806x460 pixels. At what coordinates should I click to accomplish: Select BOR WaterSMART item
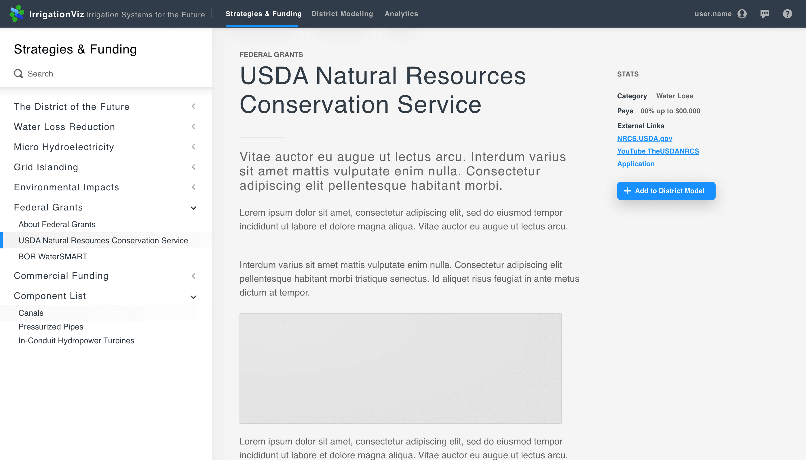pos(53,256)
